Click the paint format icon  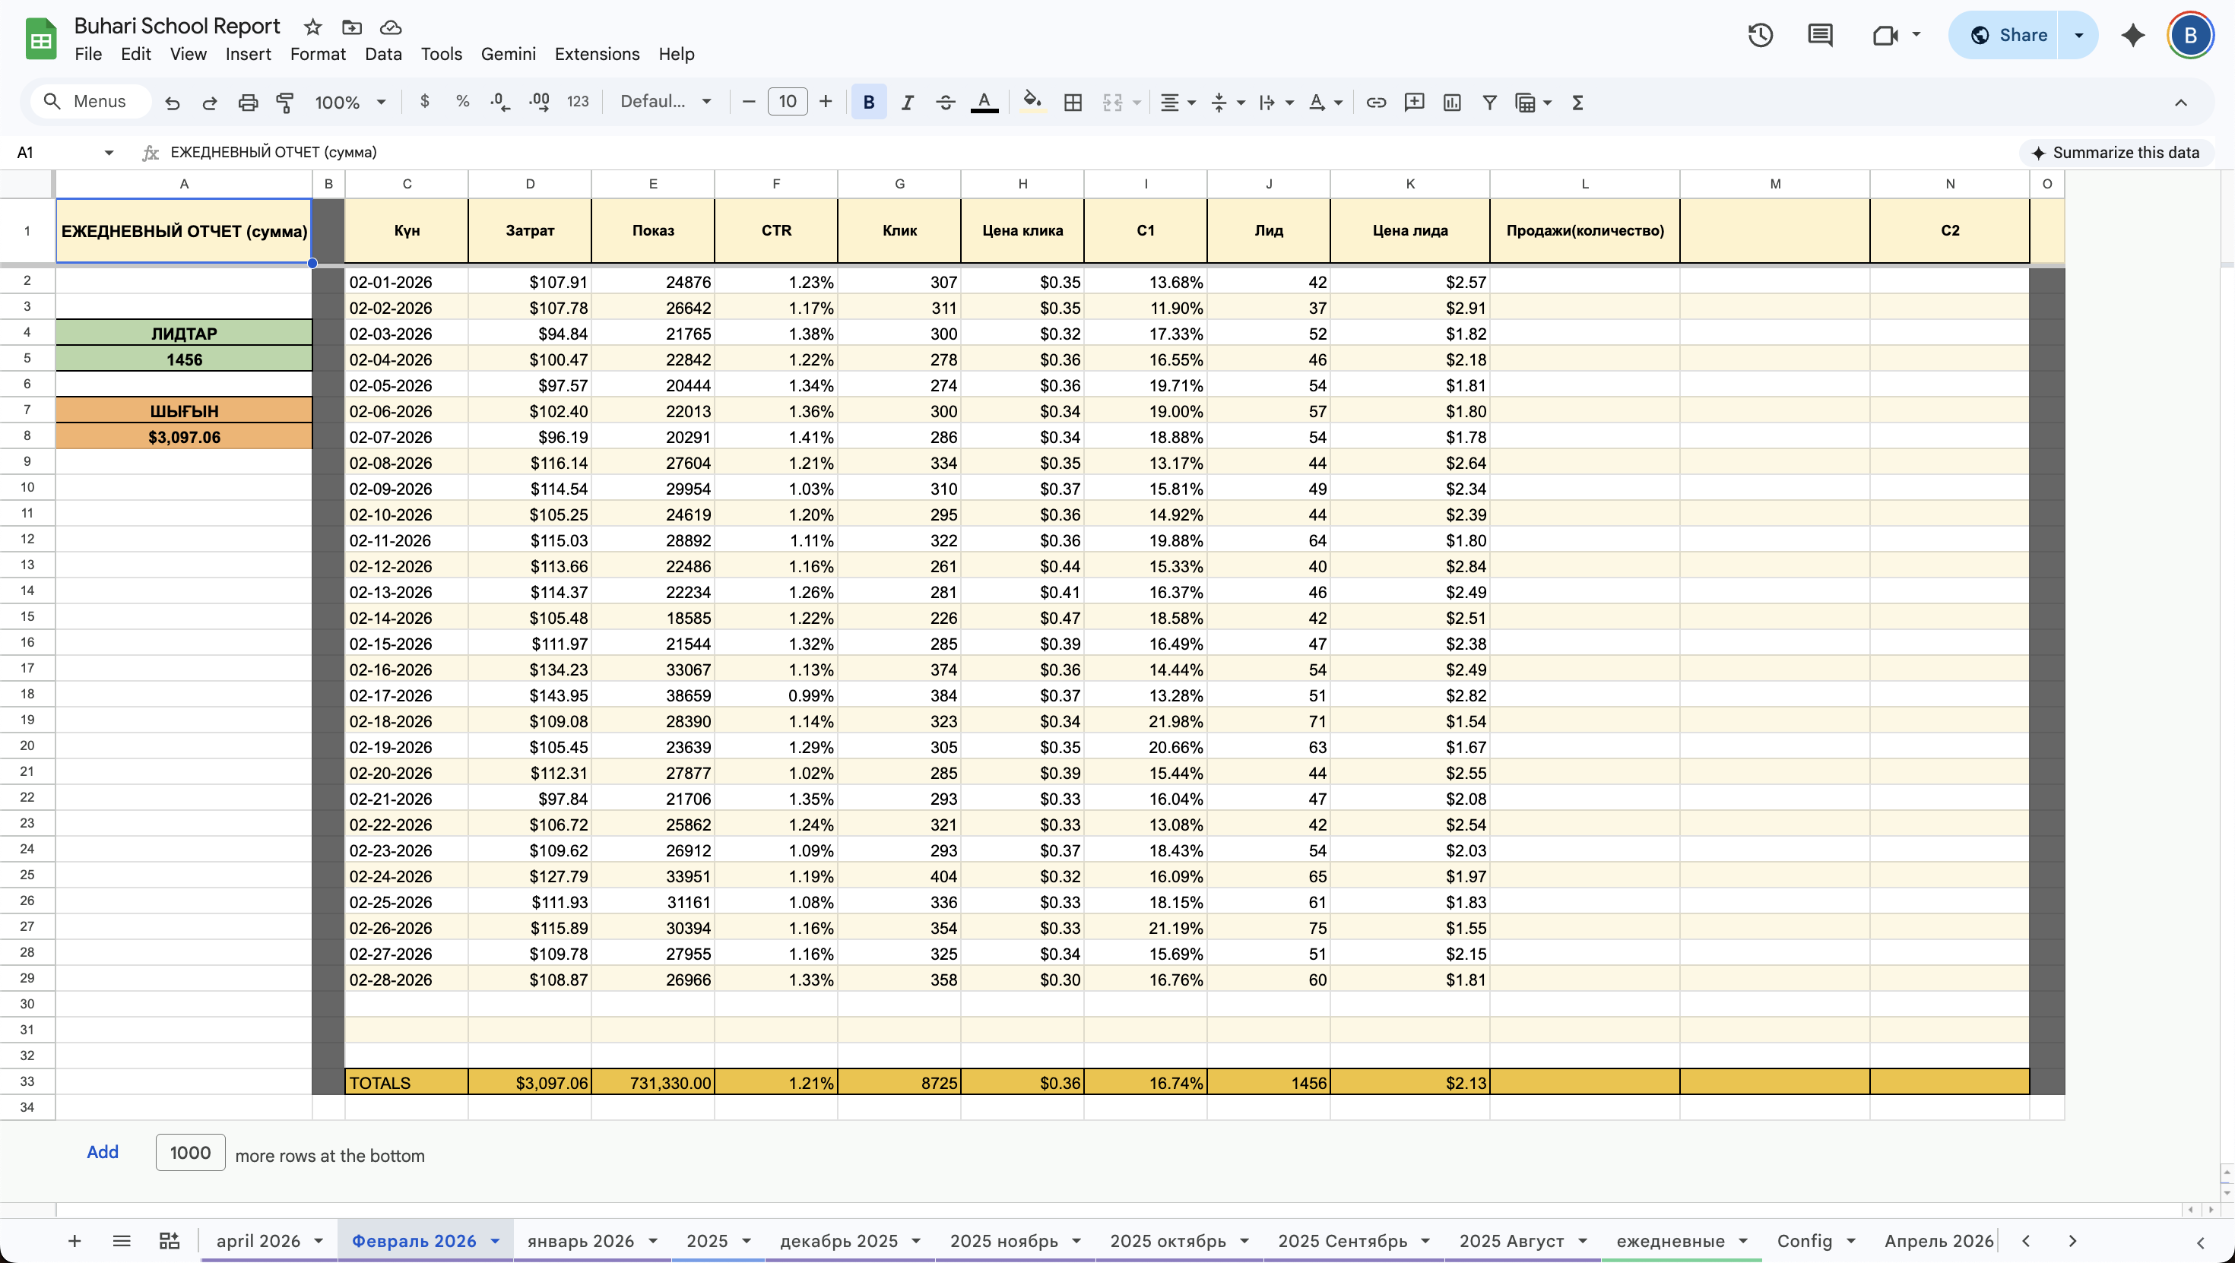pyautogui.click(x=284, y=103)
